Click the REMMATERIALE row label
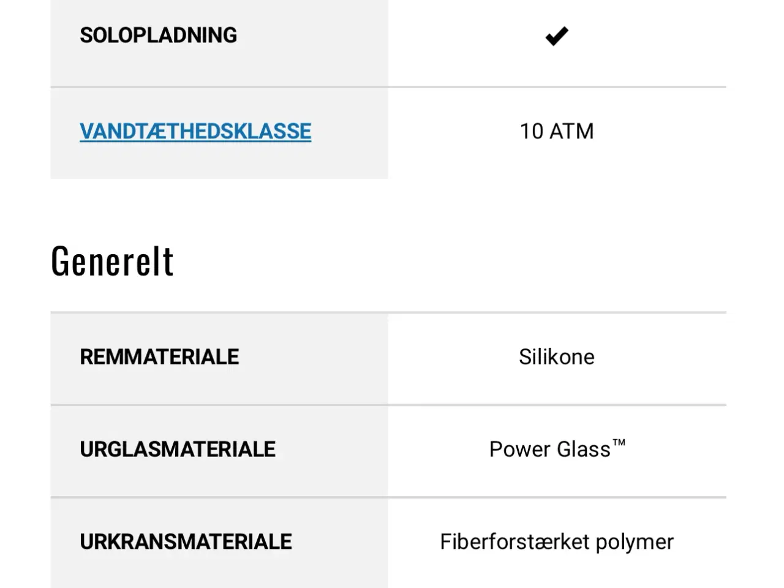Viewport: 784px width, 588px height. click(x=159, y=357)
